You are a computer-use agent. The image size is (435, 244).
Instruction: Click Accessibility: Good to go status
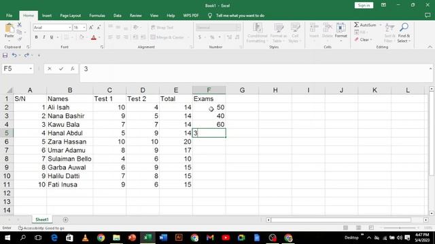[x=41, y=228]
